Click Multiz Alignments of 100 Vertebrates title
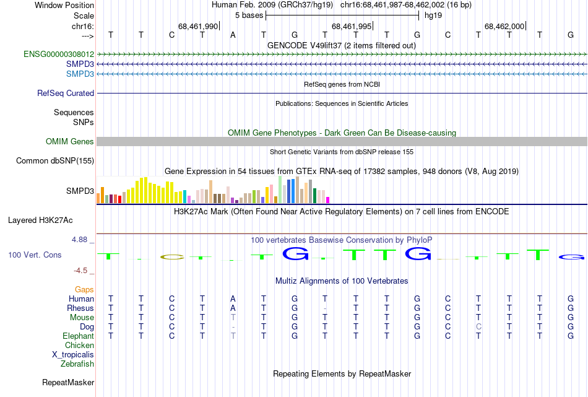Screen dimensions: 588x397 click(x=342, y=281)
